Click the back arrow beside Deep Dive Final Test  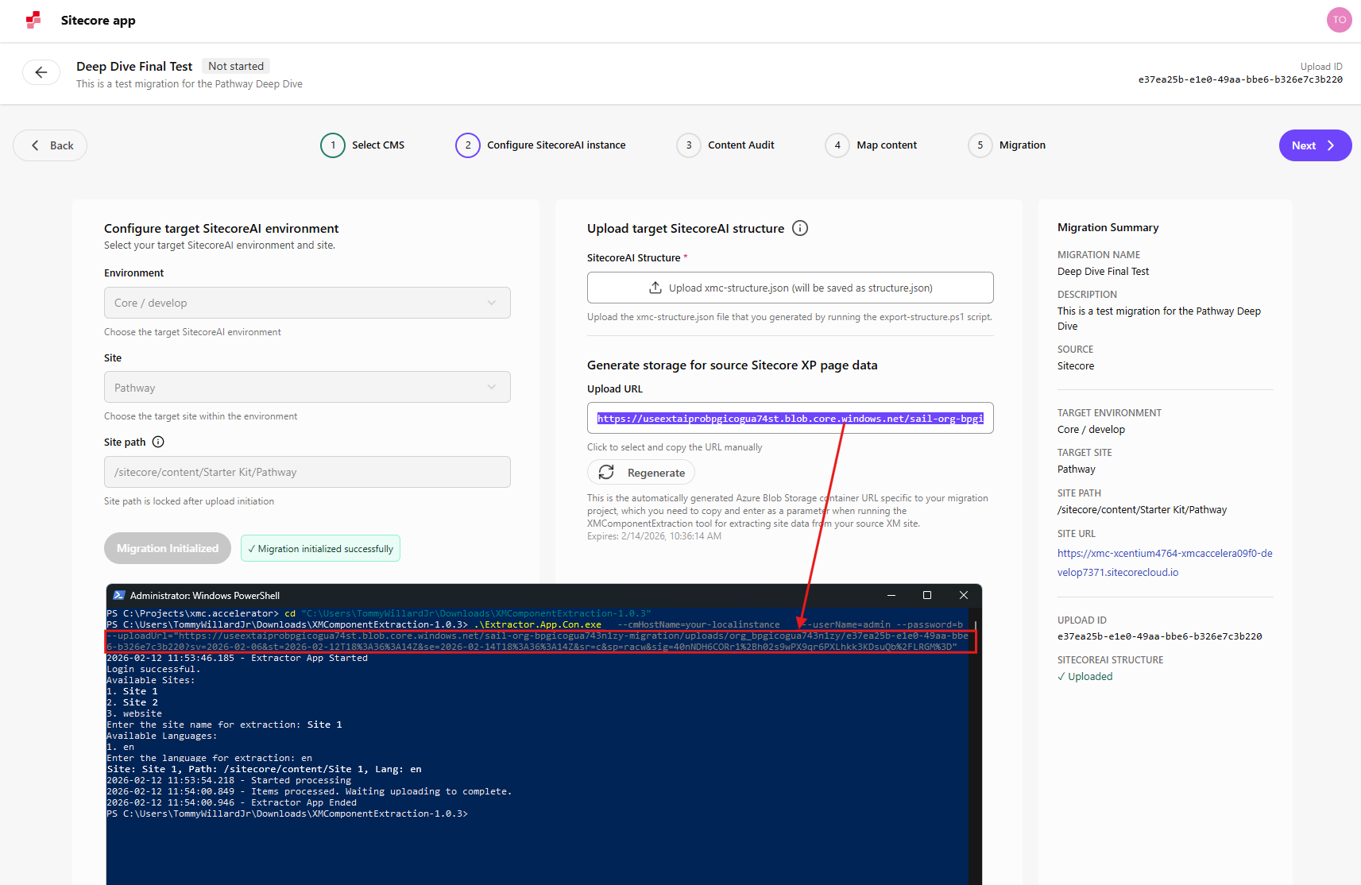(41, 72)
